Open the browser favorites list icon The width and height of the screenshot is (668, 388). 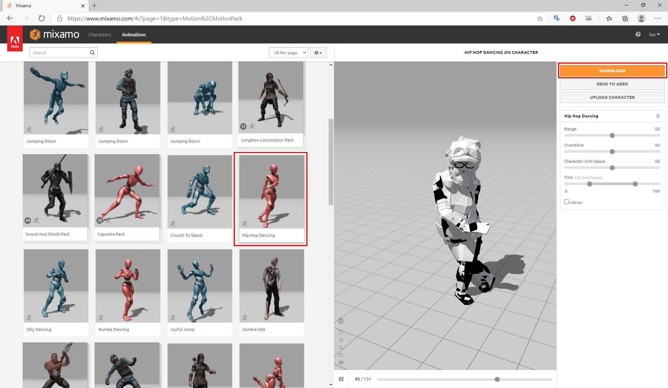[x=609, y=18]
